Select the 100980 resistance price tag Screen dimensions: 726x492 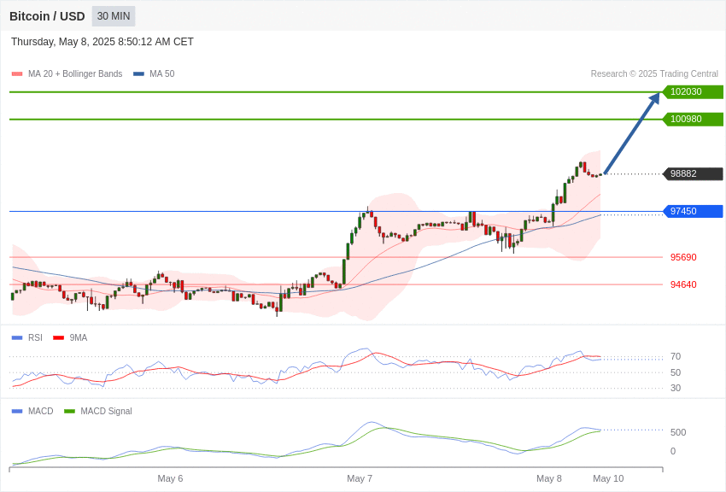[x=694, y=119]
